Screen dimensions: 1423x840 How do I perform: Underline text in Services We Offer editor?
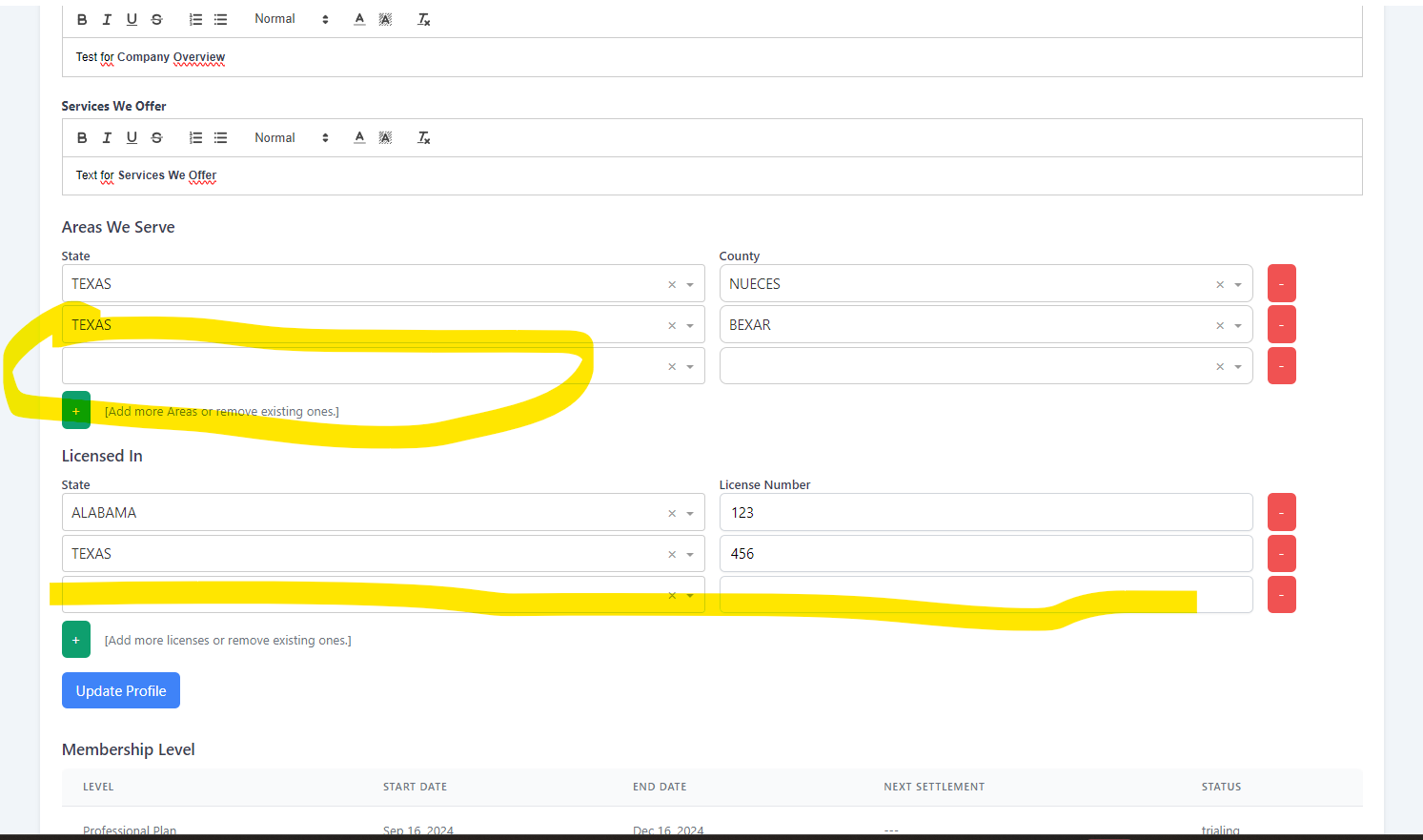(132, 138)
